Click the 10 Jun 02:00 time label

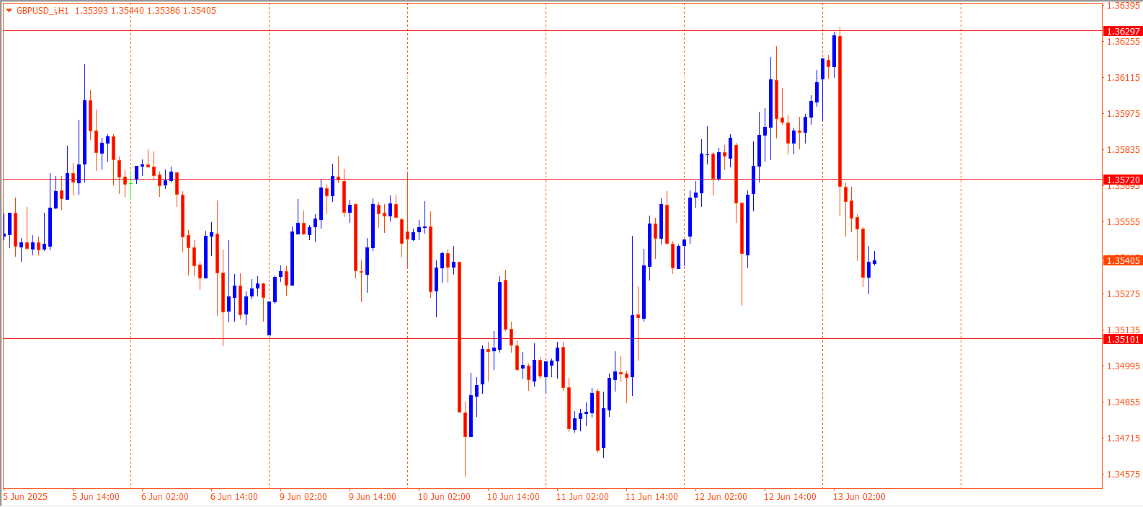[444, 497]
